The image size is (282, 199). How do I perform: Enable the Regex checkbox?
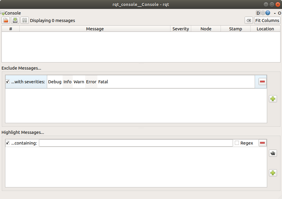coord(237,143)
